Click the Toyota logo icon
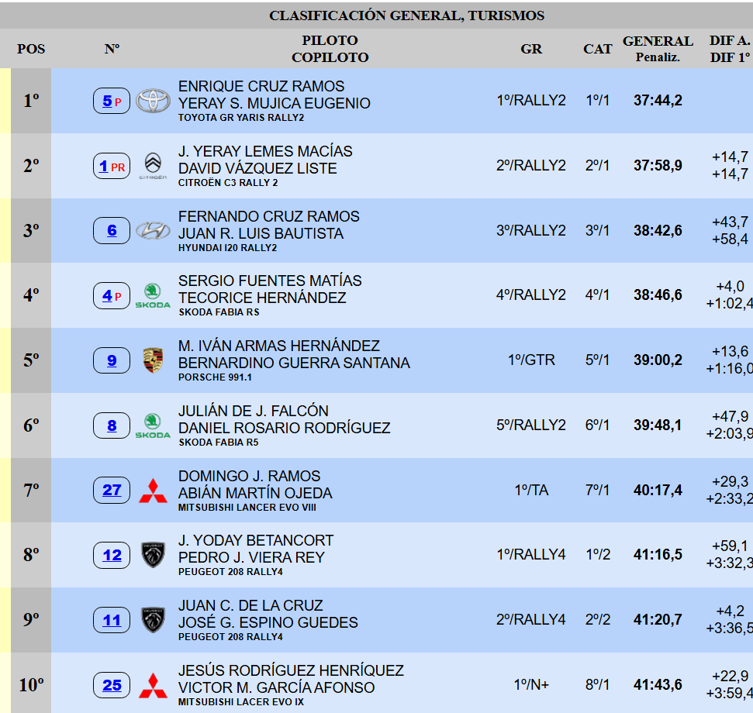The height and width of the screenshot is (713, 753). (153, 101)
